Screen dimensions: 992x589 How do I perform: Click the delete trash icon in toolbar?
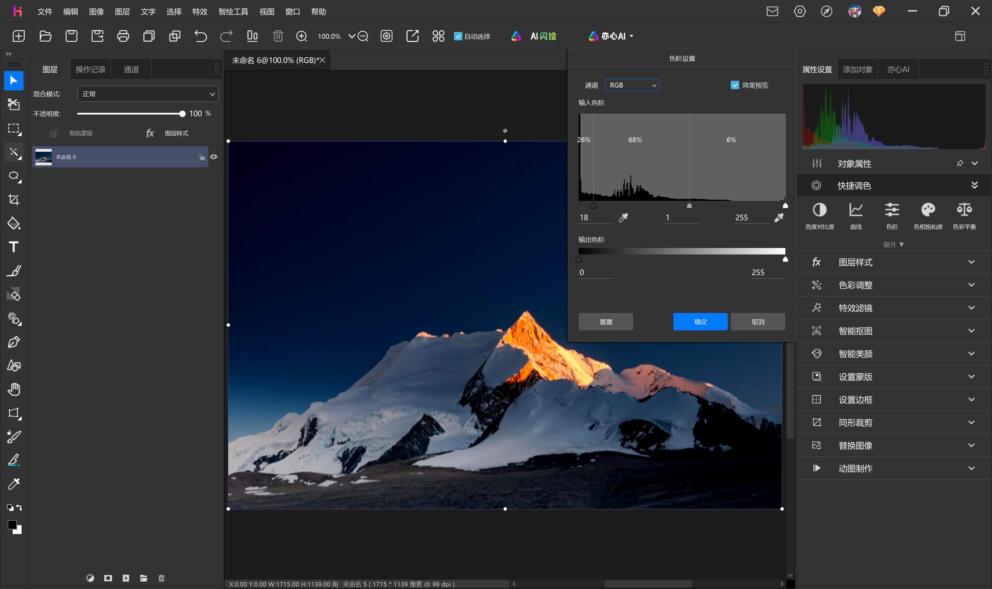tap(278, 36)
